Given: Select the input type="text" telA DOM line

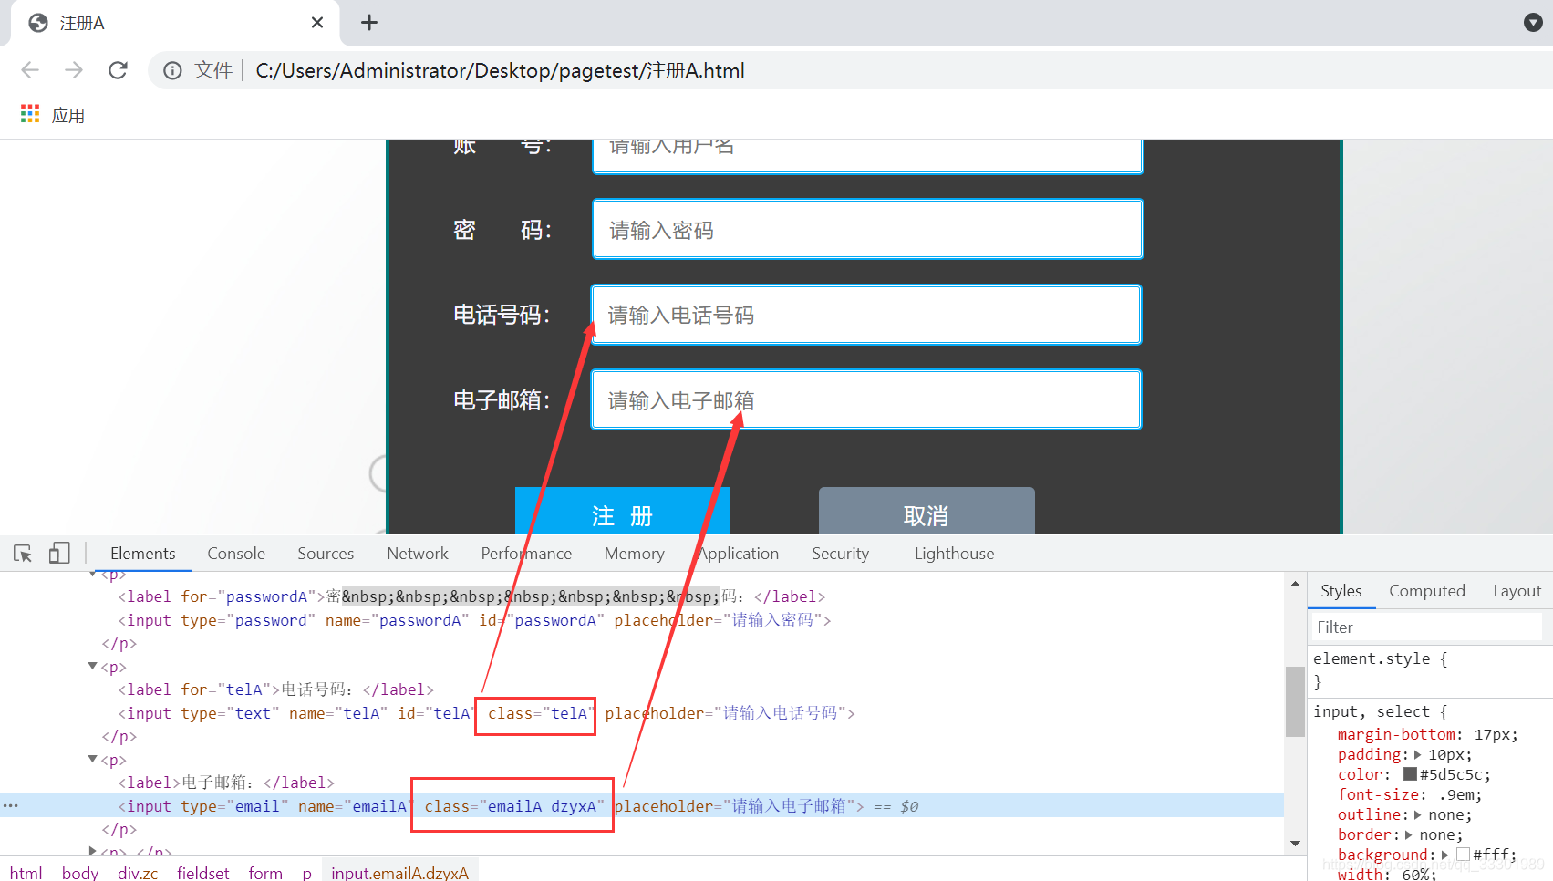Looking at the screenshot, I should click(486, 713).
